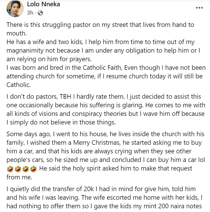Click the globe public-audience icon
Image resolution: width=210 pixels, height=212 pixels.
tap(40, 13)
